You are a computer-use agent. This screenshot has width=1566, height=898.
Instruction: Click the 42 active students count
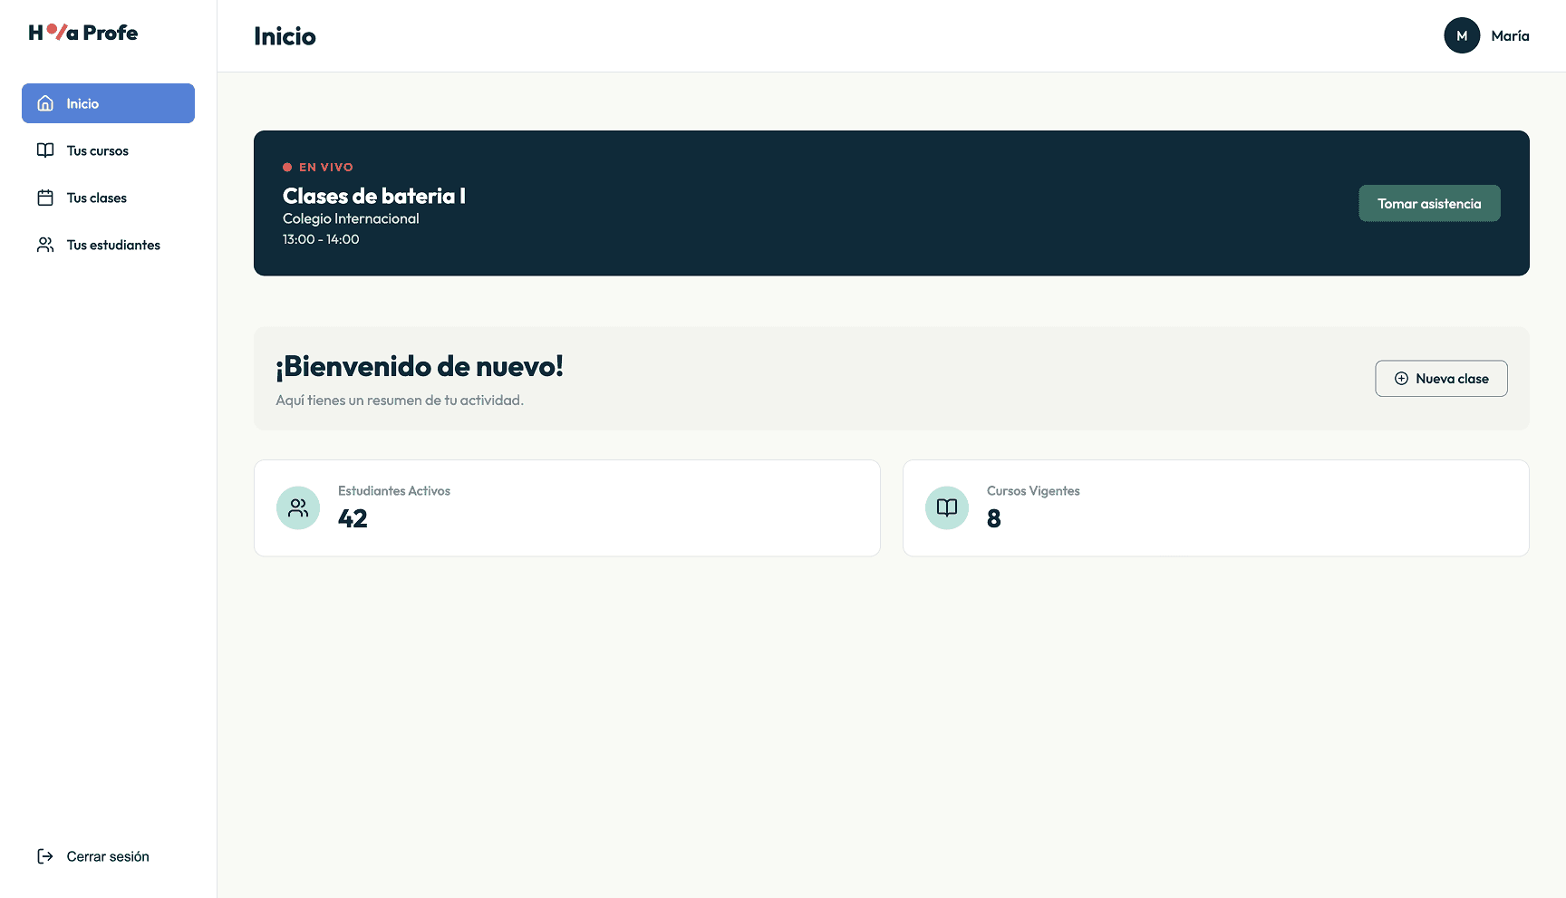pyautogui.click(x=353, y=518)
